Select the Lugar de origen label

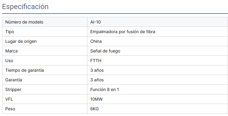click(x=21, y=41)
